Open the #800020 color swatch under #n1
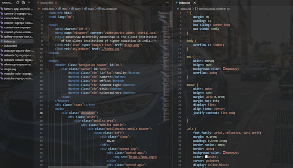The height and width of the screenshot is (168, 293). tap(224, 69)
